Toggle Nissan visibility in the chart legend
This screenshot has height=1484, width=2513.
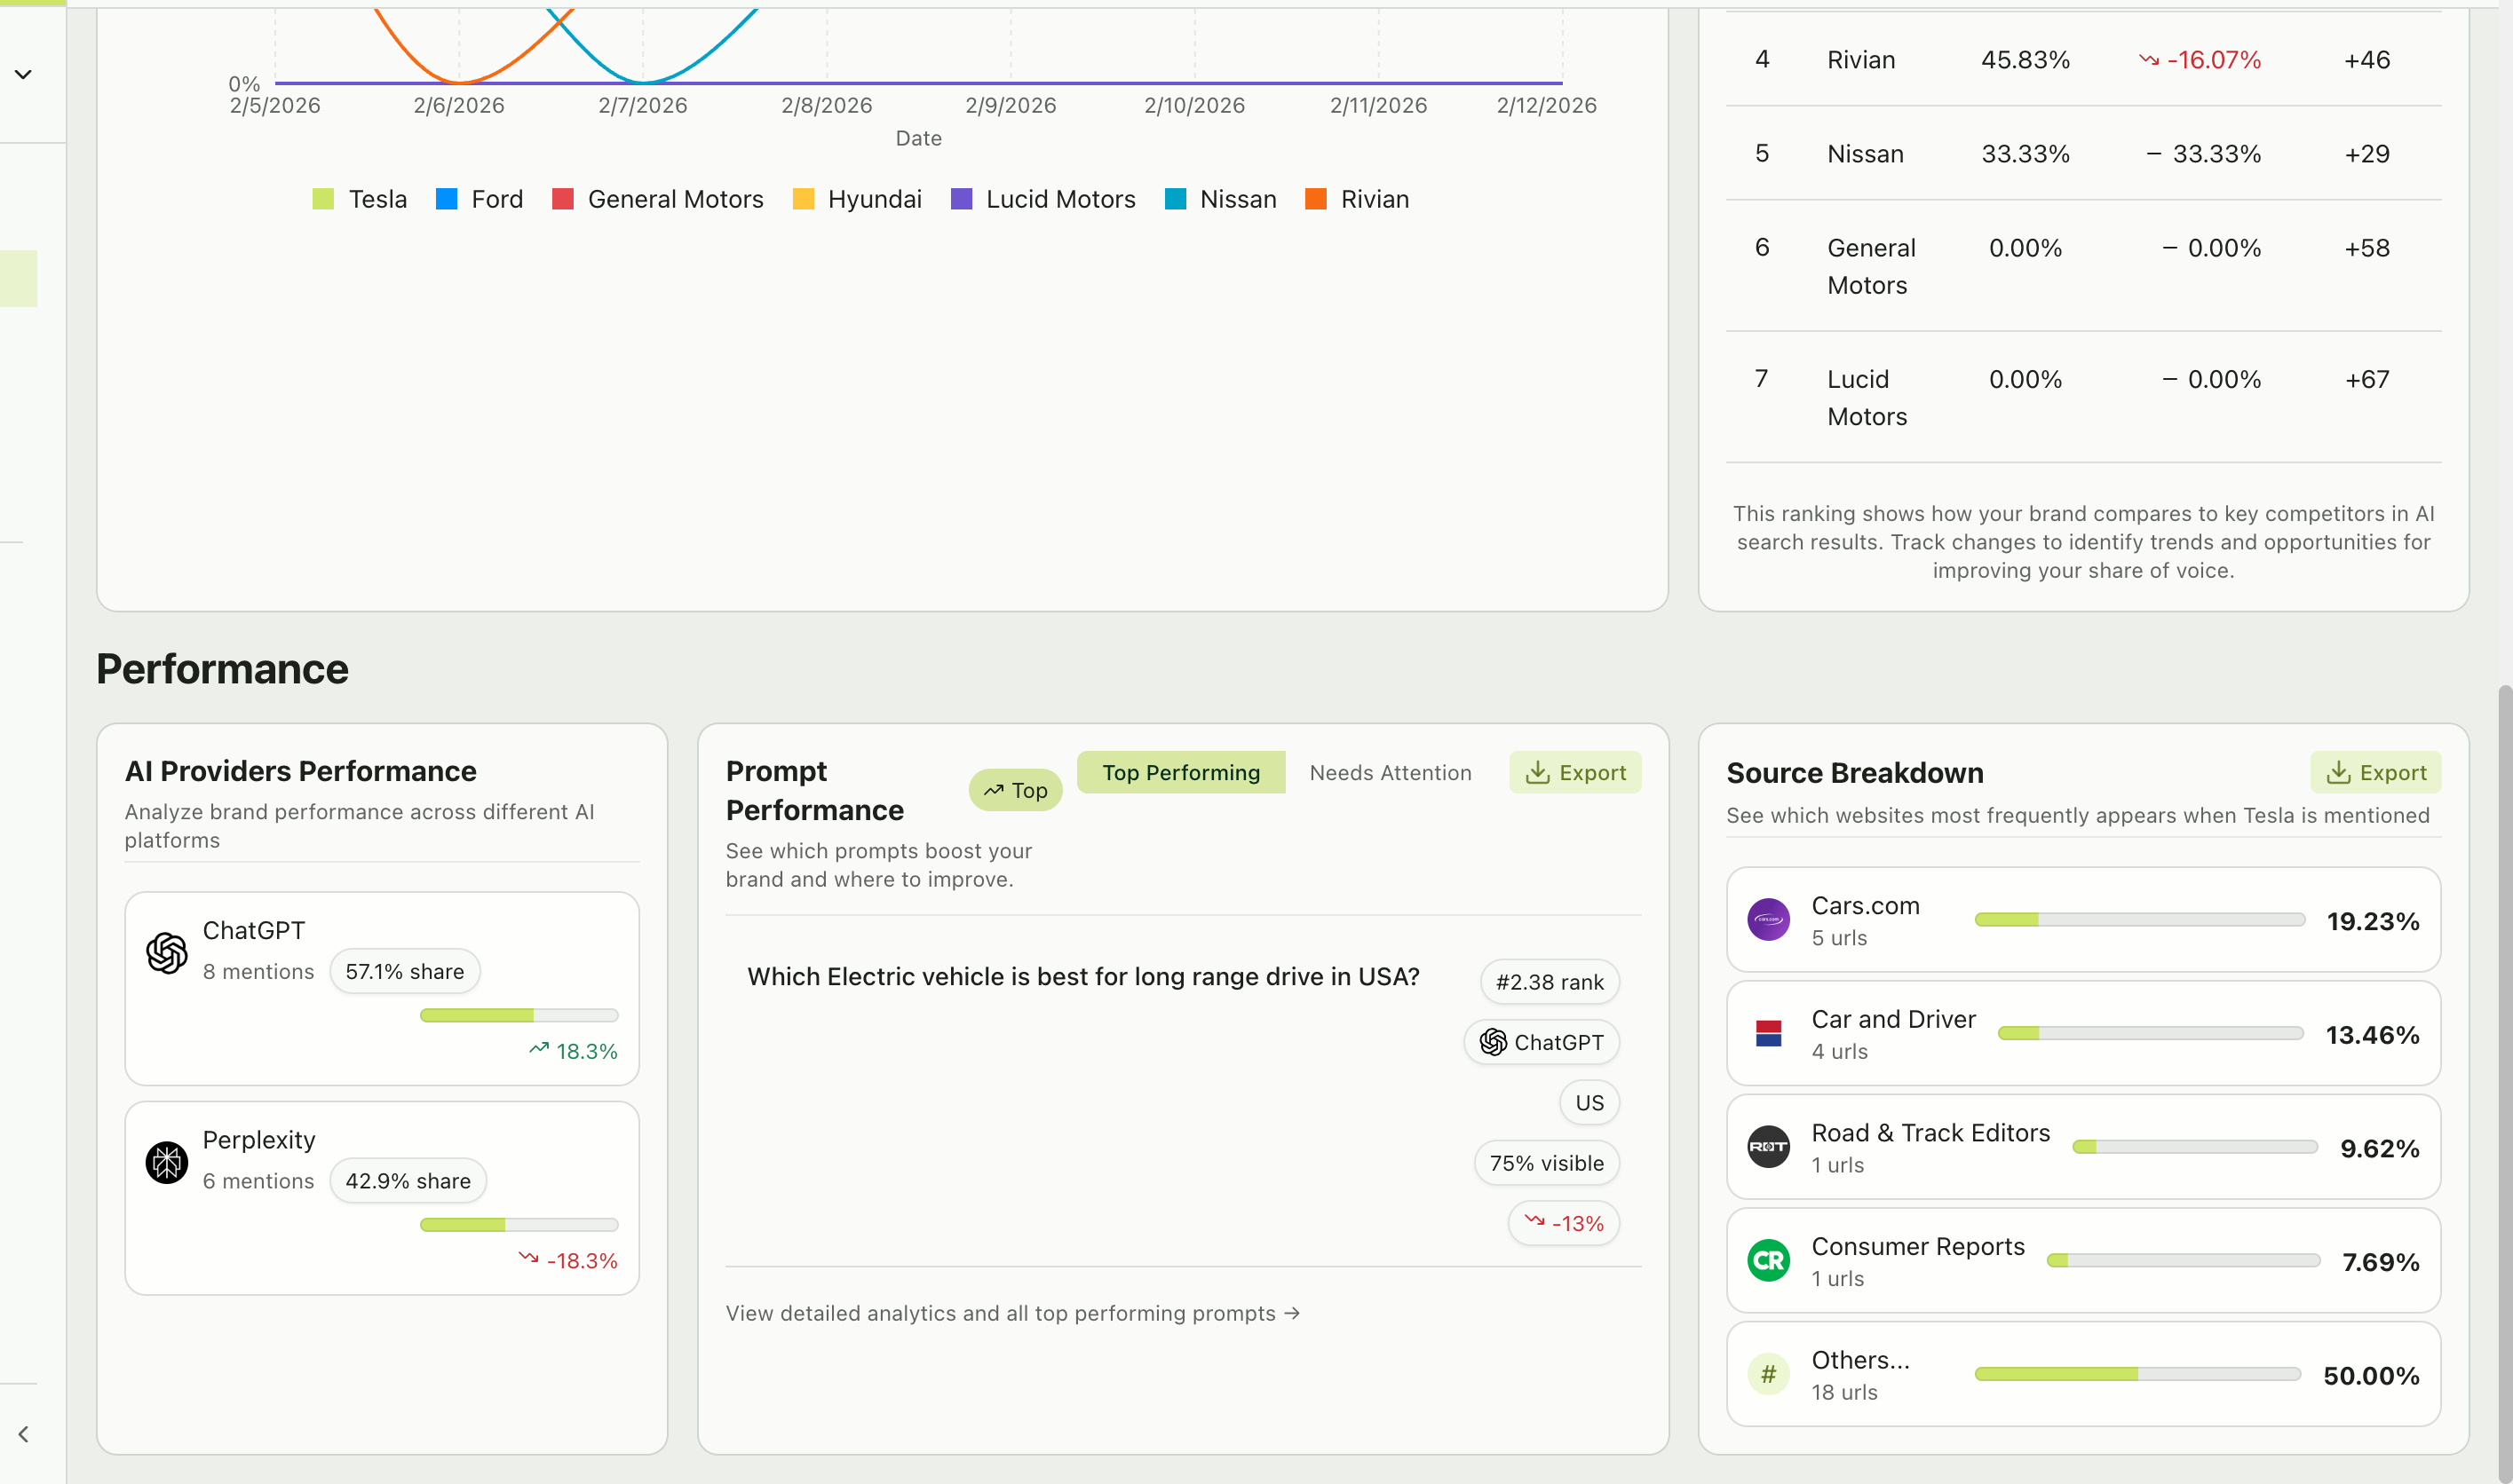[x=1220, y=199]
